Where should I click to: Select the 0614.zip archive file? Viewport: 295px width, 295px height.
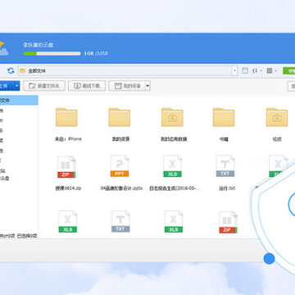click(66, 167)
